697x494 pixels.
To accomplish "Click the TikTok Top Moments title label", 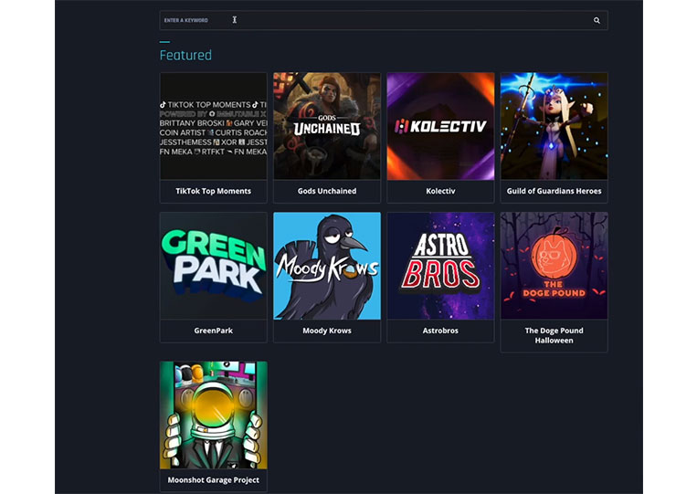I will tap(214, 191).
